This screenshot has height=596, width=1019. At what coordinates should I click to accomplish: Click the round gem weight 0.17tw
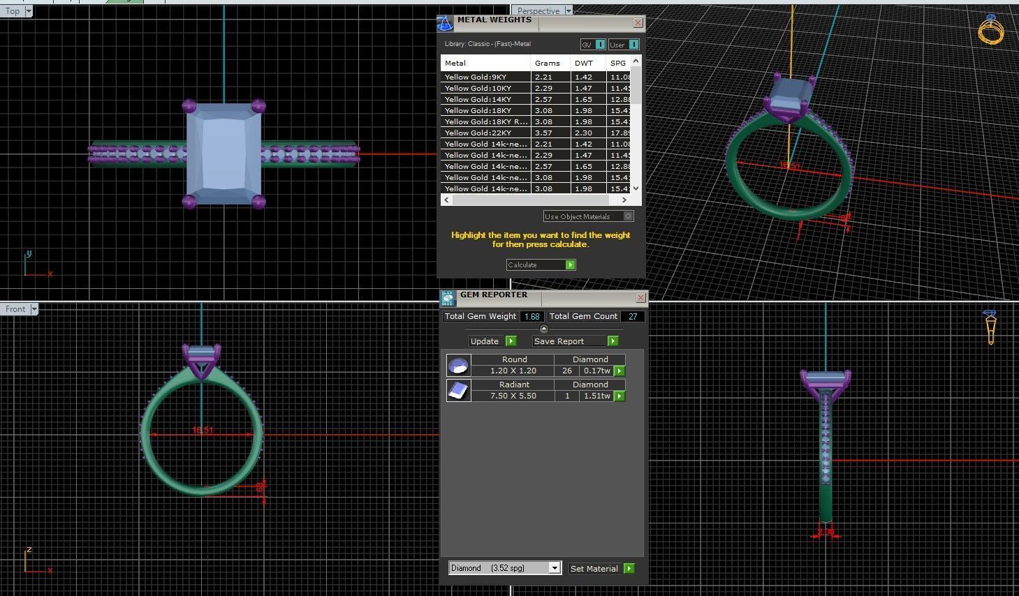tap(597, 371)
